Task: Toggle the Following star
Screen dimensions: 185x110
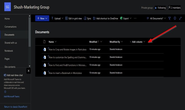Action: [156, 8]
